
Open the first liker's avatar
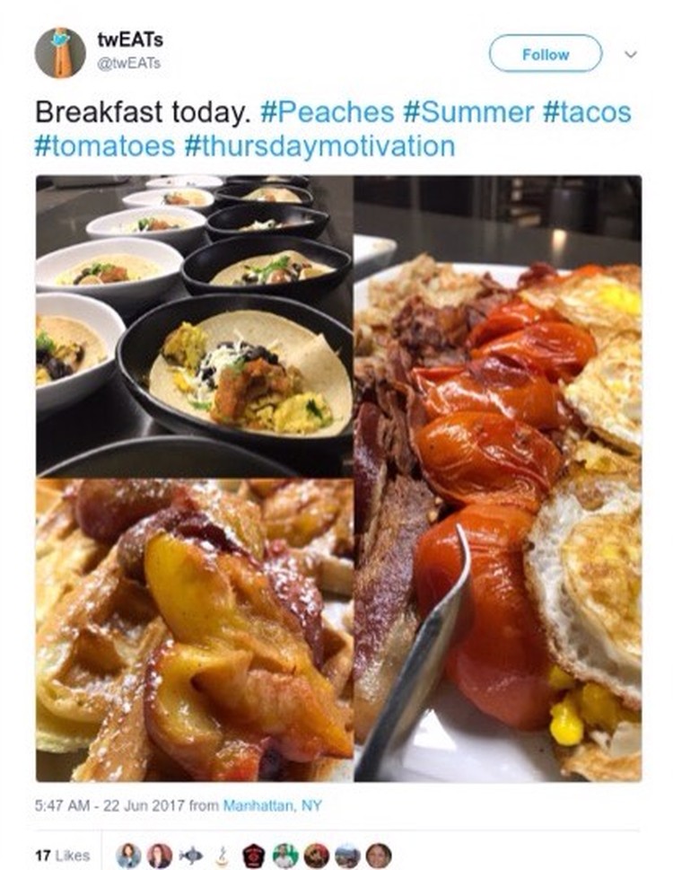click(128, 855)
